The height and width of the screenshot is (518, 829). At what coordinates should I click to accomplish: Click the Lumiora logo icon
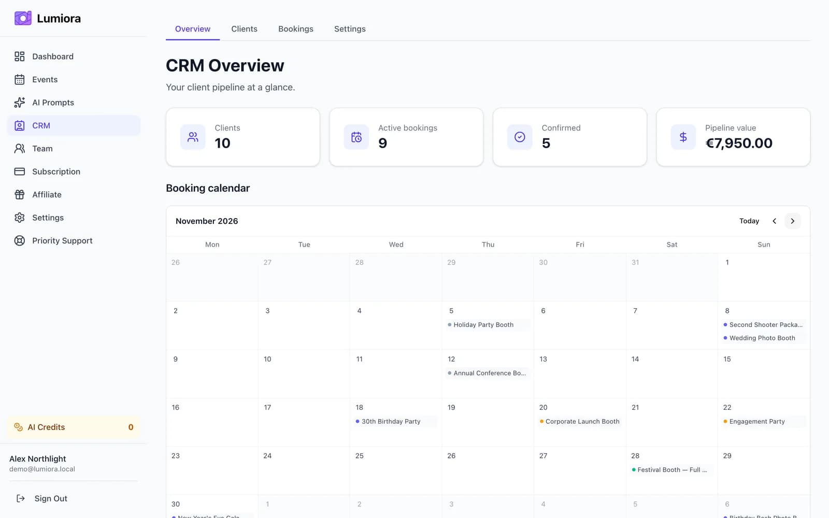pyautogui.click(x=23, y=18)
